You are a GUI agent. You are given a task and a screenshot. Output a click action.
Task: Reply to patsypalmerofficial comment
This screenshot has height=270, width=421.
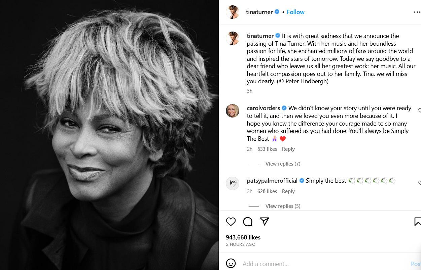[288, 191]
